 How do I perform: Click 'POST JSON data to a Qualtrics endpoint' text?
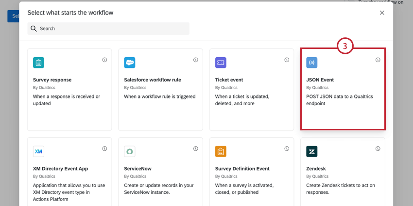[340, 100]
